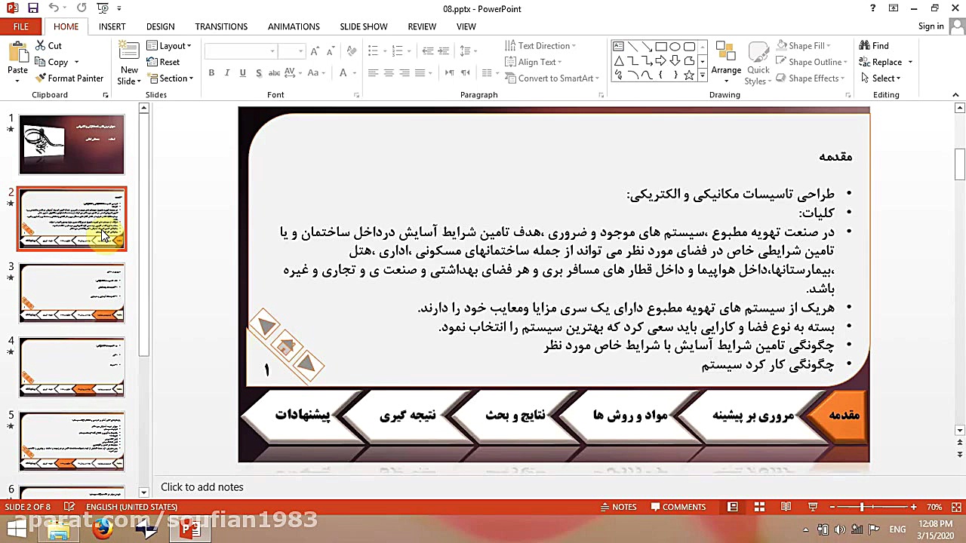Open the ANIMATIONS tab
Viewport: 966px width, 543px height.
294,26
